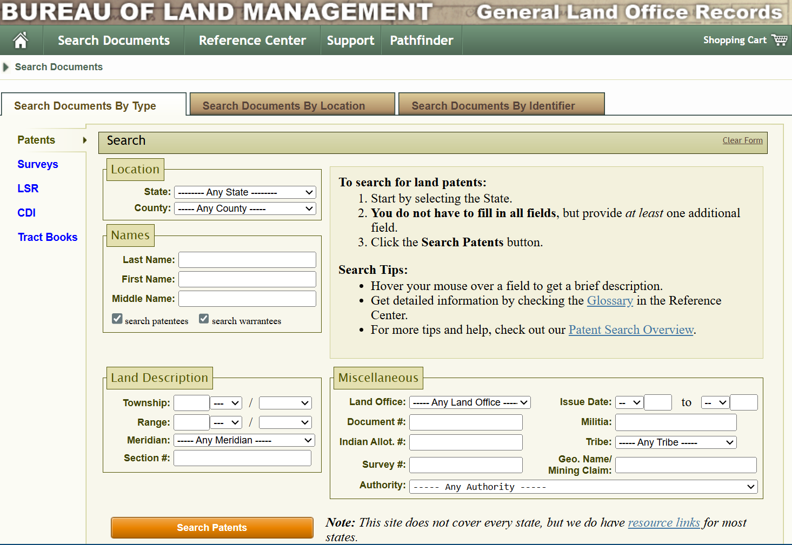Select the Search Documents By Type tab
The image size is (792, 545).
(94, 105)
